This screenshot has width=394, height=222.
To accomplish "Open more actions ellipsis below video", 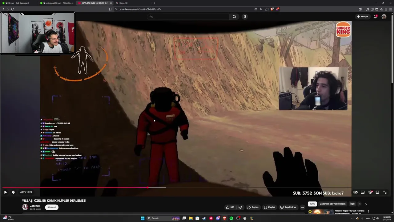I will click(x=303, y=207).
